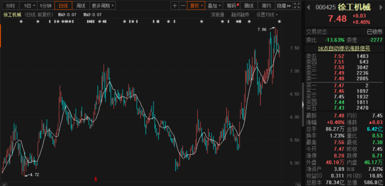Click the first event star marker above chart

[x=21, y=22]
